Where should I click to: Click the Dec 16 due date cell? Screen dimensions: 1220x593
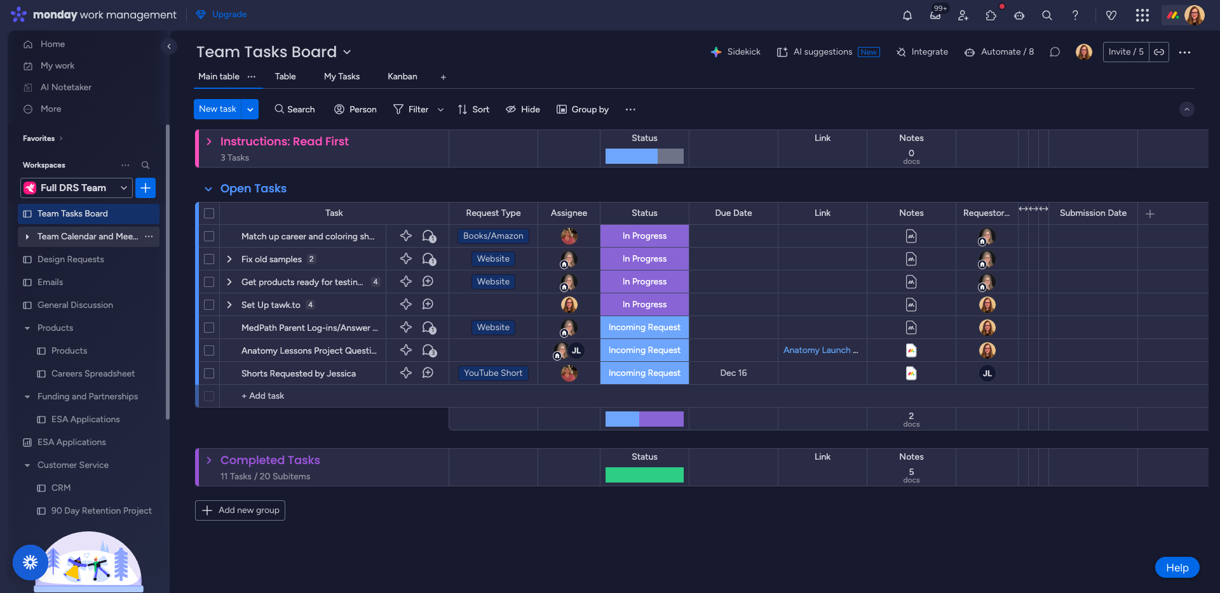pyautogui.click(x=733, y=373)
